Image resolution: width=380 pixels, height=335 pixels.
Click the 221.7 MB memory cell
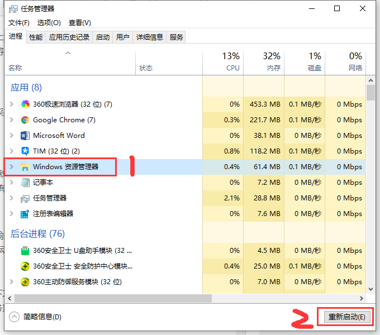264,120
